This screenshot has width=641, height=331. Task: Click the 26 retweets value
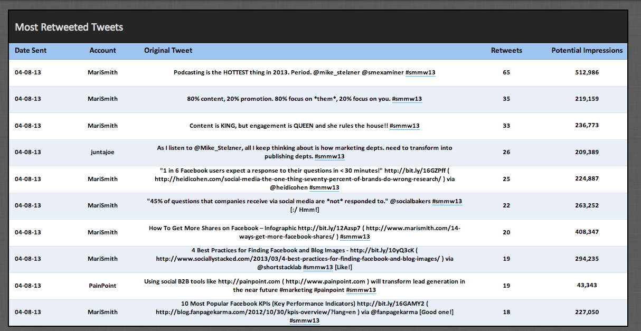click(506, 152)
